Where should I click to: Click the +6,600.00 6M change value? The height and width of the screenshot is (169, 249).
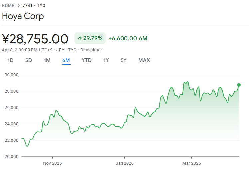(128, 38)
